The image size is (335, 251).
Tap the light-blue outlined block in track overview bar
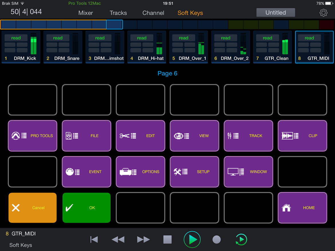(x=115, y=24)
